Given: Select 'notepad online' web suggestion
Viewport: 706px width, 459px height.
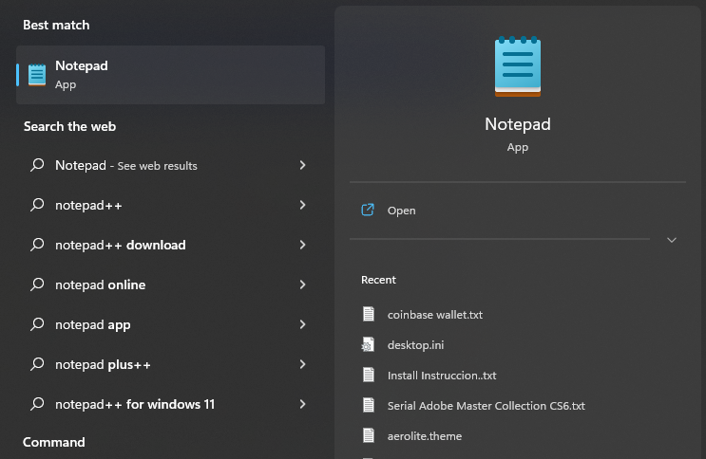Looking at the screenshot, I should pyautogui.click(x=170, y=285).
